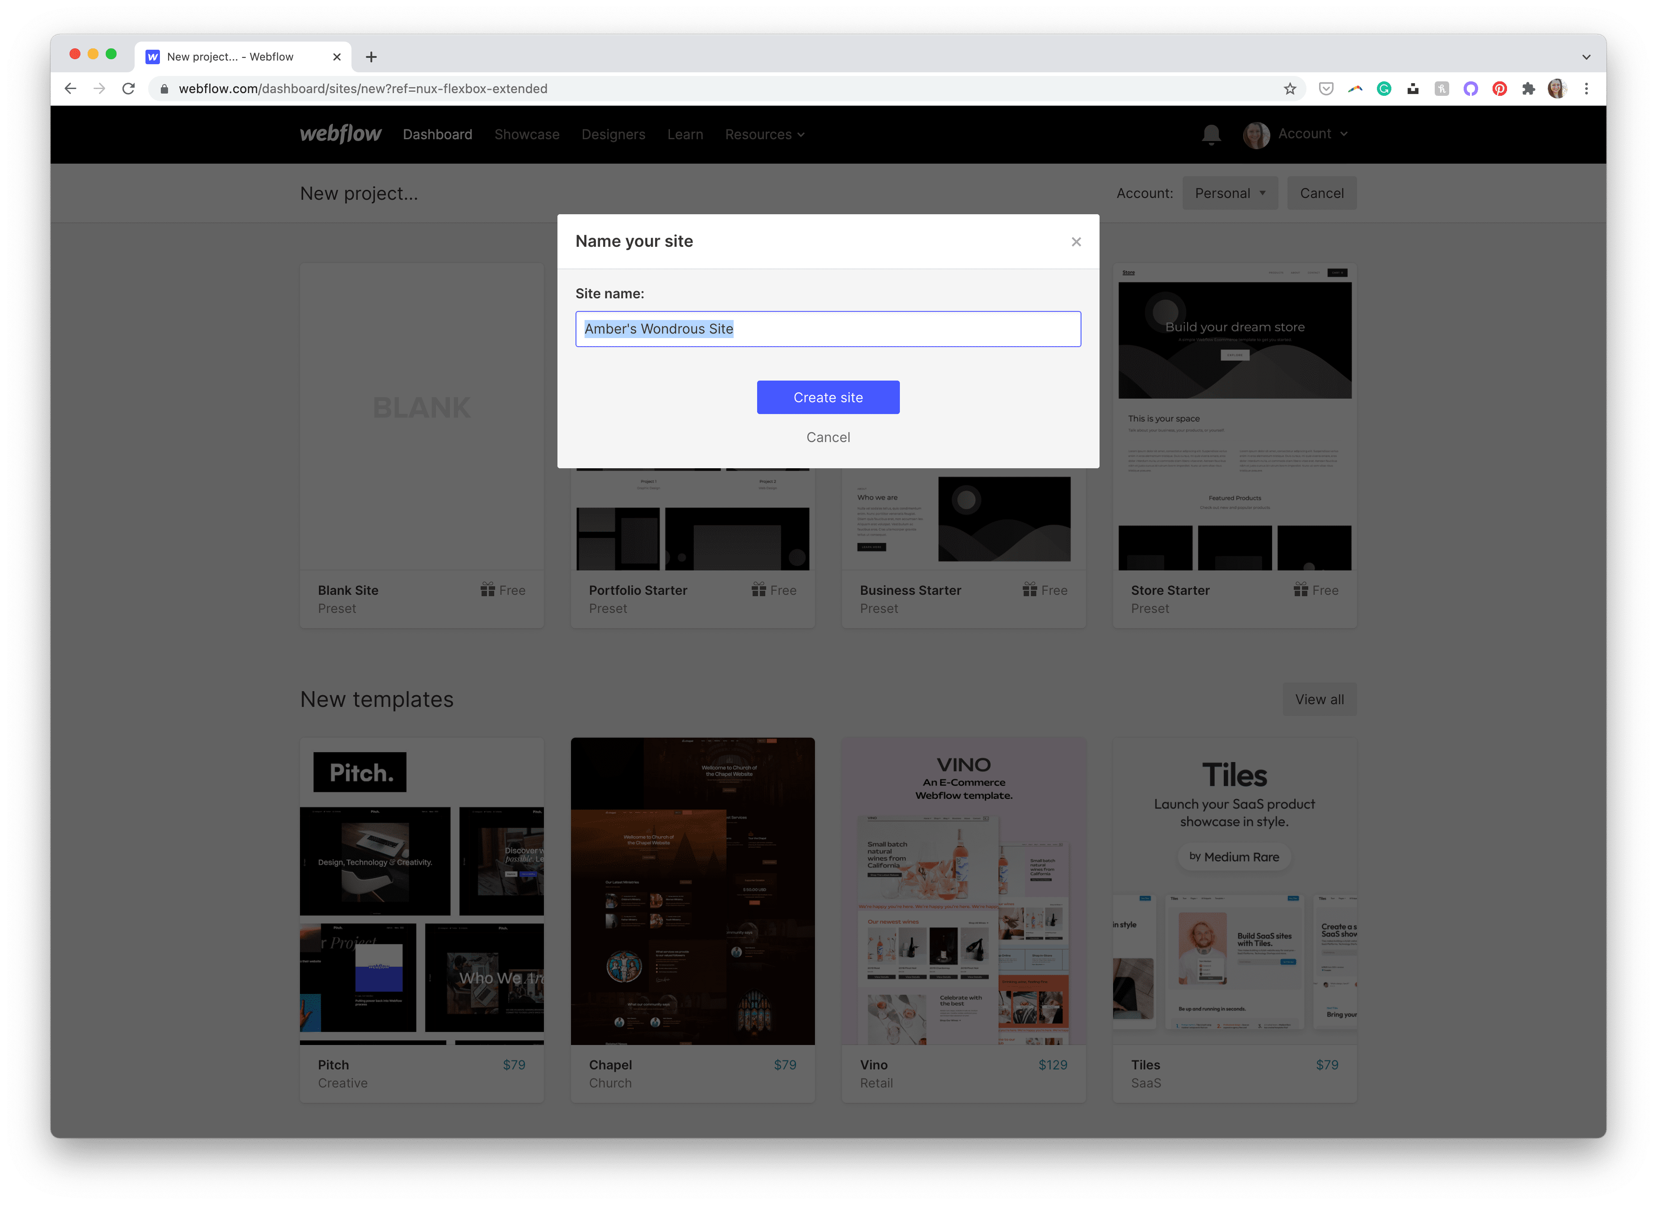Click the Grammarly extension icon

point(1384,89)
